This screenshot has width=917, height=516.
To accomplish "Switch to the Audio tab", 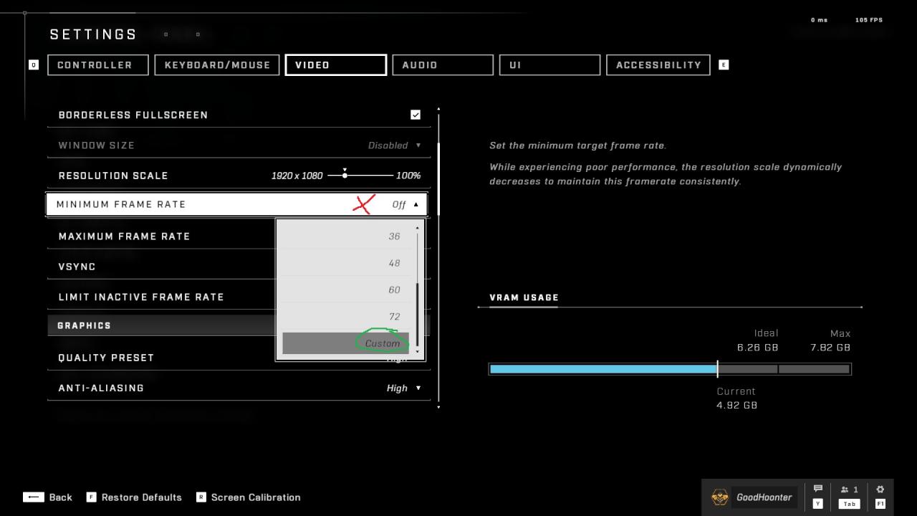I will tap(442, 64).
